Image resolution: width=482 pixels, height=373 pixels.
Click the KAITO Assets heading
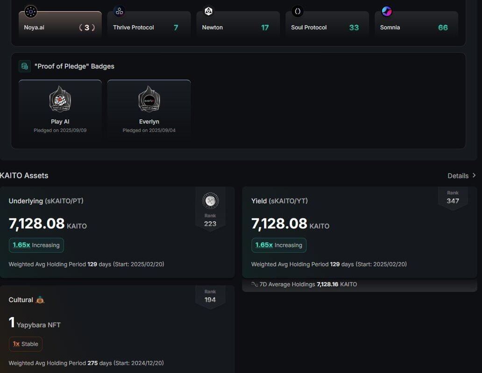pos(24,176)
